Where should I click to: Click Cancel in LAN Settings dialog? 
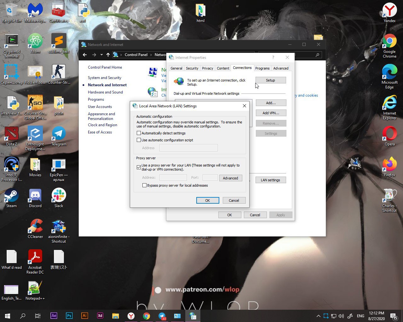(x=234, y=201)
